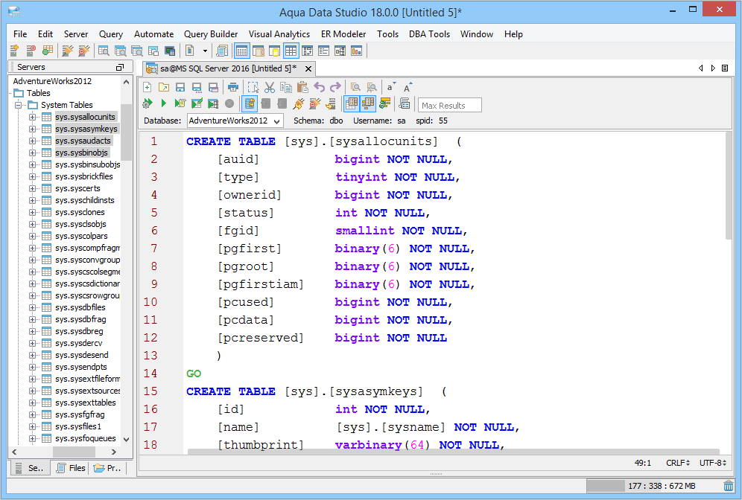Screen dimensions: 742x500
Task: Click the editor vertical scrollbar
Action: click(x=728, y=186)
